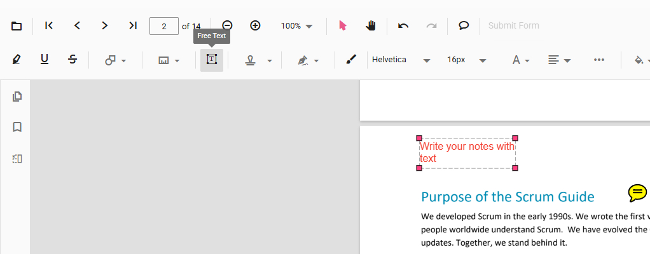The height and width of the screenshot is (254, 650).
Task: Switch to the text selection pointer tool
Action: [x=343, y=25]
